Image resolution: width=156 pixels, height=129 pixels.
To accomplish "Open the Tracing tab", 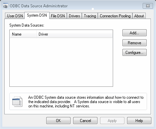I will (90, 16).
